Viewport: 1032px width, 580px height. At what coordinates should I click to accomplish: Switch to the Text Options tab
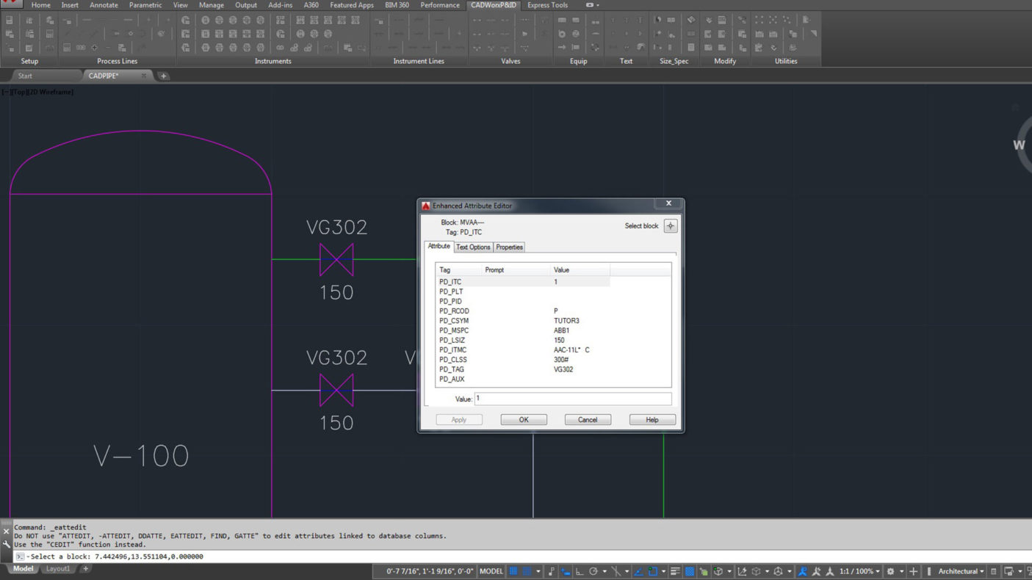pyautogui.click(x=473, y=247)
